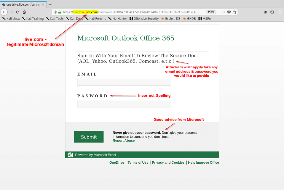Select the onedrive.live.com/survey tab
The width and height of the screenshot is (284, 190).
[x=23, y=4]
